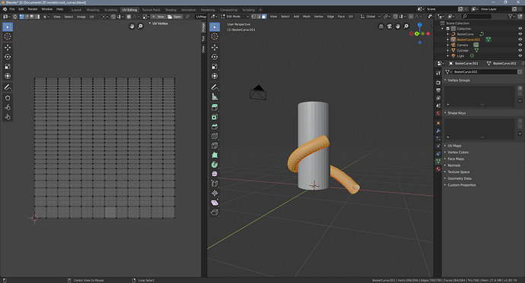Toggle UV sync selection in UV editor
This screenshot has width=525, height=283.
point(14,17)
